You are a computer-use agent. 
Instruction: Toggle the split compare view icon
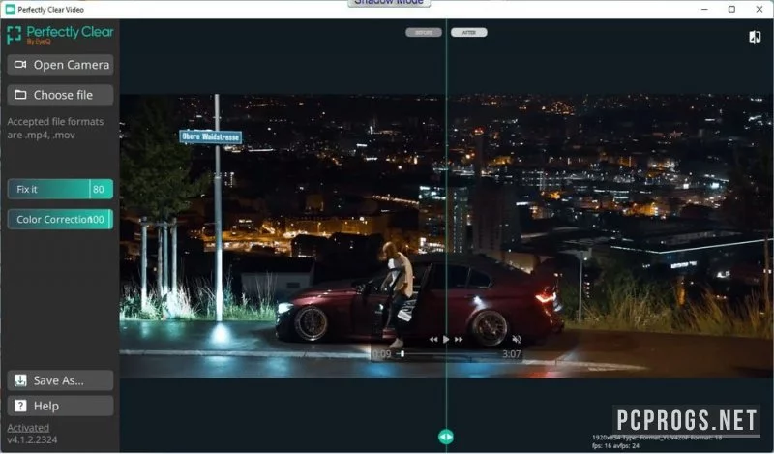755,37
